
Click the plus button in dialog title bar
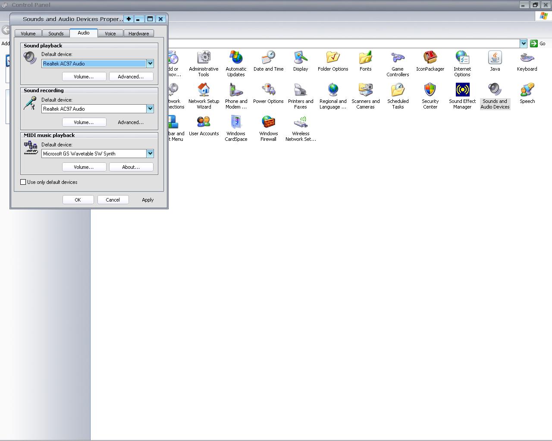(129, 19)
